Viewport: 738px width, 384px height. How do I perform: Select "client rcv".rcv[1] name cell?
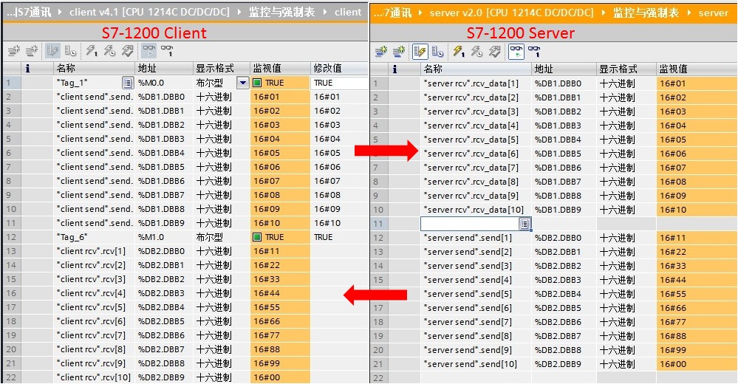point(95,251)
